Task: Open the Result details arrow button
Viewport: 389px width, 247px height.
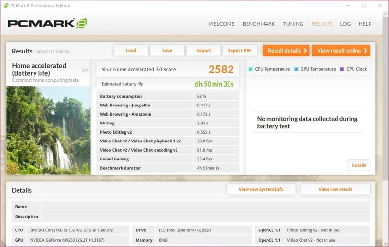Action: (x=286, y=51)
